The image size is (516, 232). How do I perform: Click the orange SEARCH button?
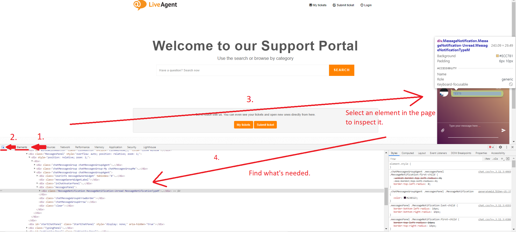[341, 70]
